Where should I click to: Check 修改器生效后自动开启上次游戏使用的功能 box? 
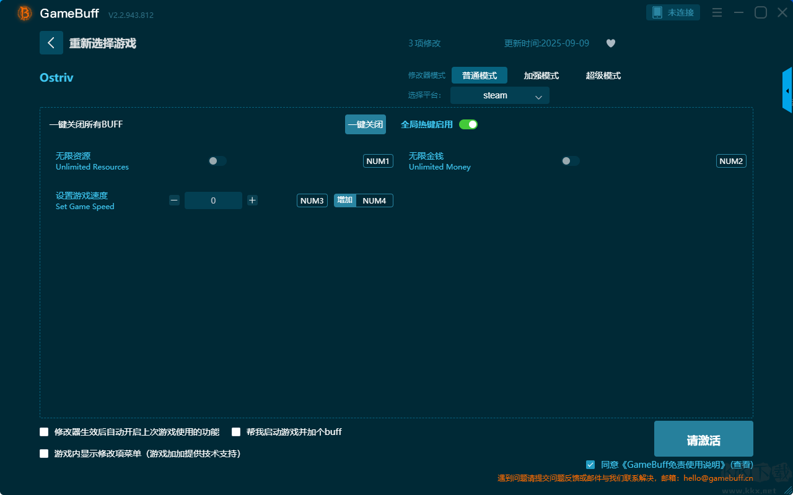click(44, 432)
